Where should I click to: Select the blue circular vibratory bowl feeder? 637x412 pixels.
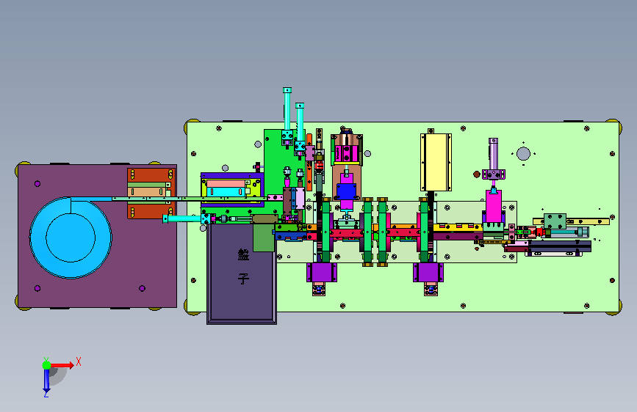point(71,238)
